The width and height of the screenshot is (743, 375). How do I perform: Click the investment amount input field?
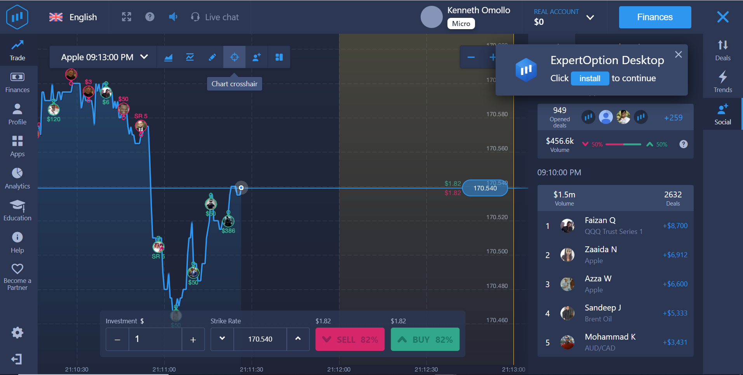pyautogui.click(x=155, y=339)
